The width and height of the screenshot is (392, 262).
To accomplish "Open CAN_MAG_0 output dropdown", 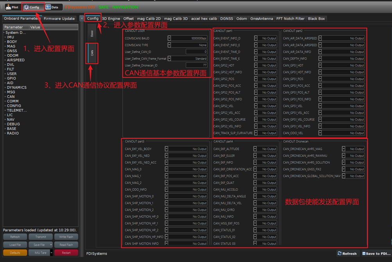I will point(166,169).
